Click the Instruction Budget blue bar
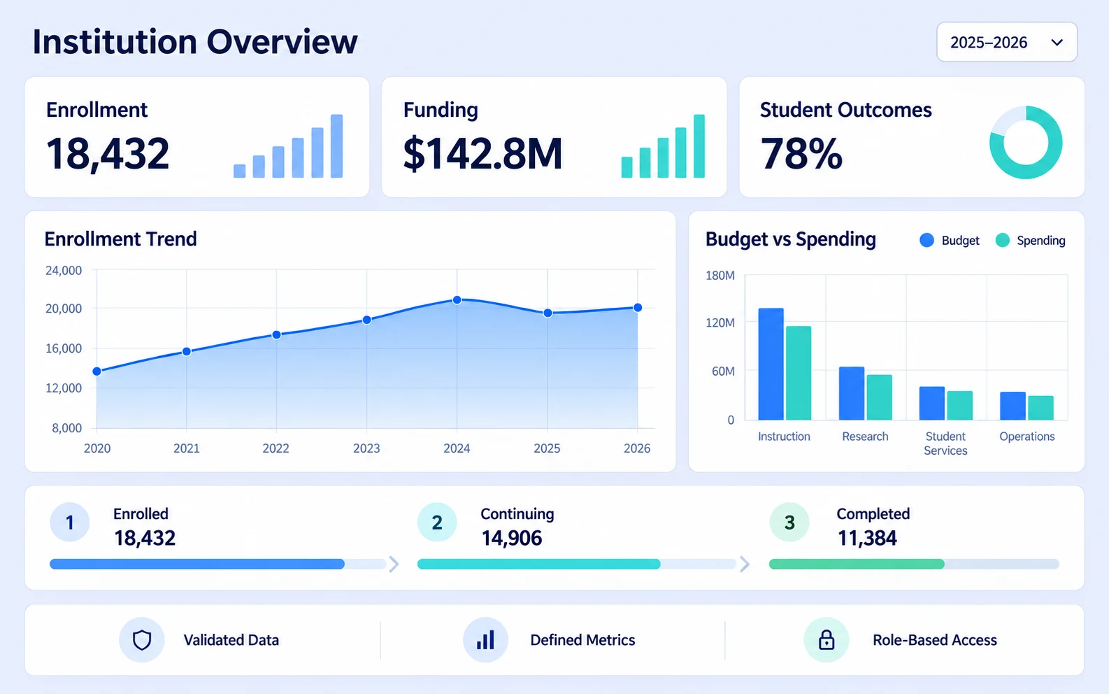Screen dimensions: 1109x694 pyautogui.click(x=771, y=364)
